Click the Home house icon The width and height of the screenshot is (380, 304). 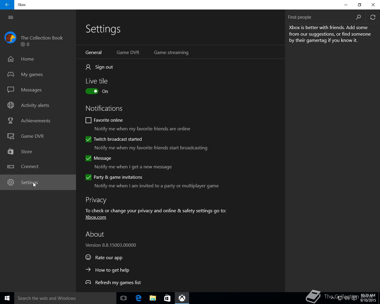point(11,59)
